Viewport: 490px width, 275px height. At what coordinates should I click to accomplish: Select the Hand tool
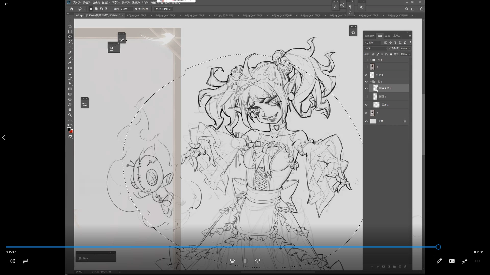pyautogui.click(x=70, y=110)
